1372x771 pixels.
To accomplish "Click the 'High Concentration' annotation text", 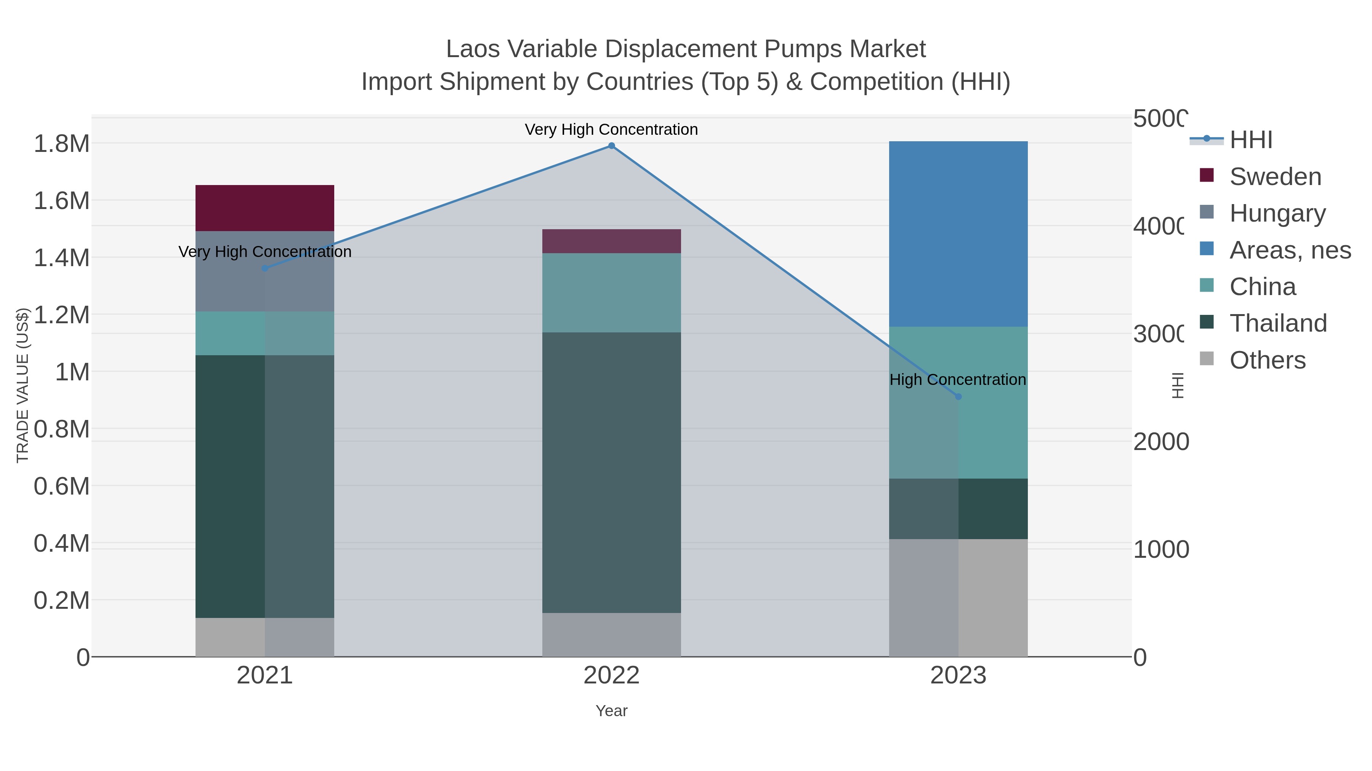I will [x=958, y=379].
